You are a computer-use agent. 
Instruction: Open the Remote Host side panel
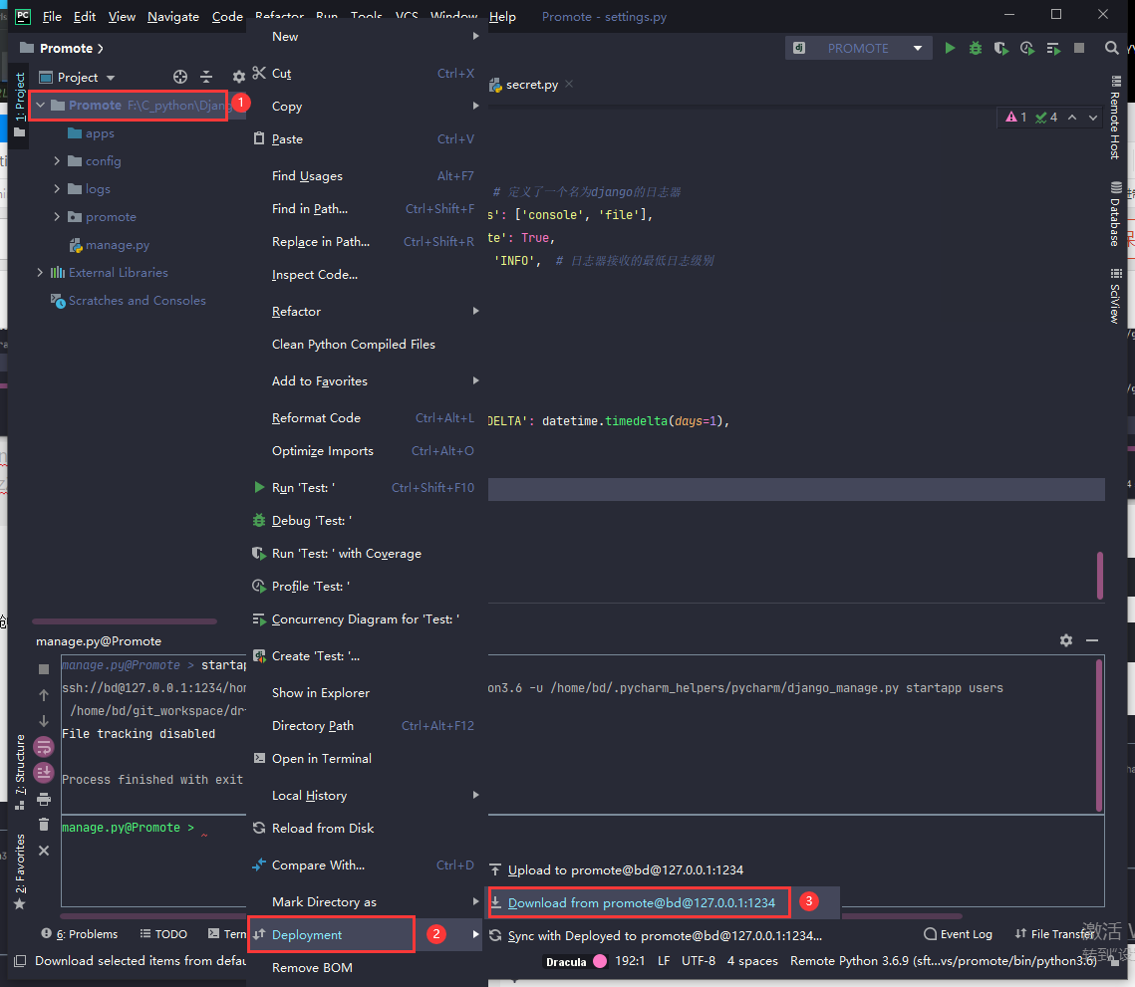tap(1115, 118)
